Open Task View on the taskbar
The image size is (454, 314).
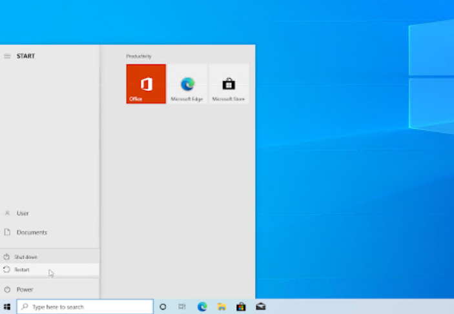point(182,307)
